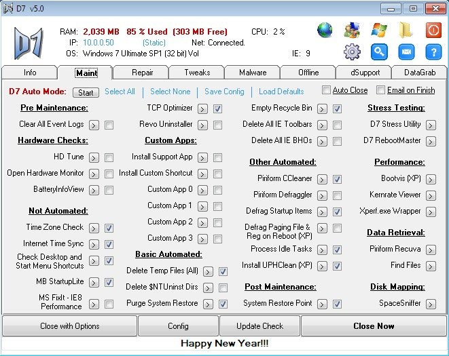Screen dimensions: 449x356
Task: Check the Delete All IE Toolbars checkbox
Action: [337, 125]
